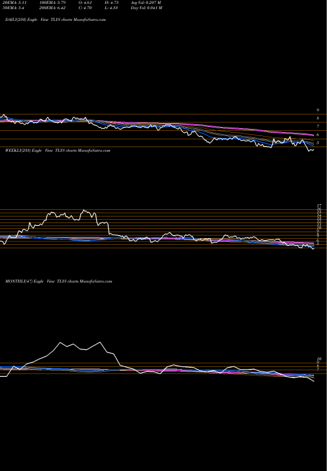Click the 9 label on daily price axis

(x=318, y=111)
